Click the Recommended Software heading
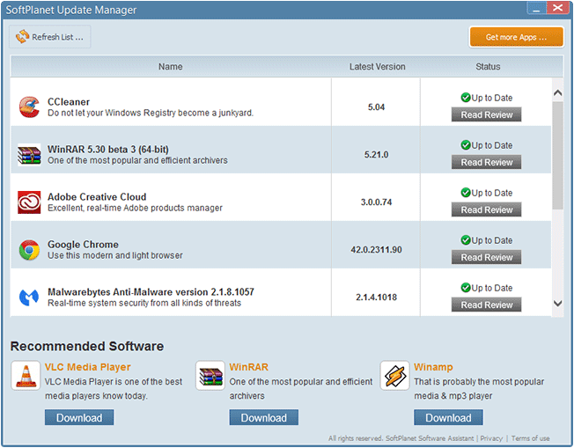The height and width of the screenshot is (448, 574). point(87,346)
